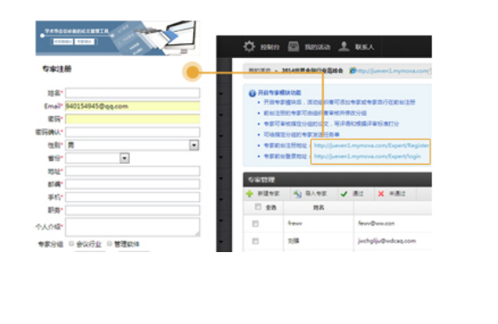This screenshot has width=498, height=324.
Task: Click the browser icon beside the site URL
Action: point(352,70)
